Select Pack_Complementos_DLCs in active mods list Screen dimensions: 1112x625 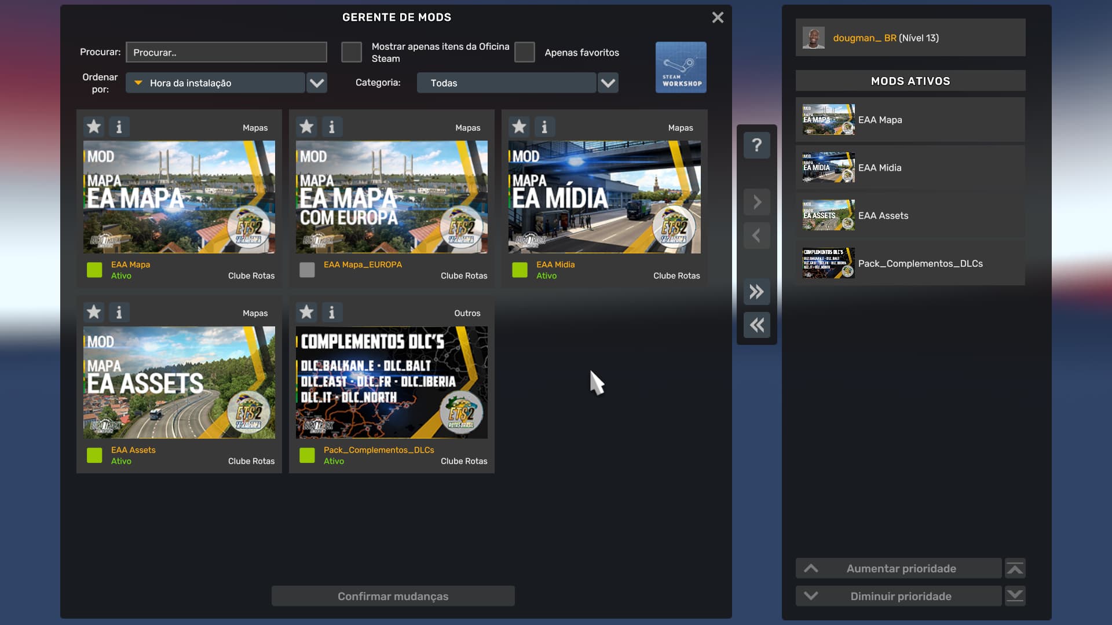tap(910, 263)
